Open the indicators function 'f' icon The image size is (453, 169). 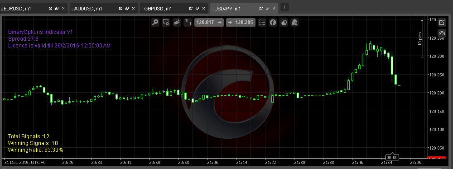[273, 23]
